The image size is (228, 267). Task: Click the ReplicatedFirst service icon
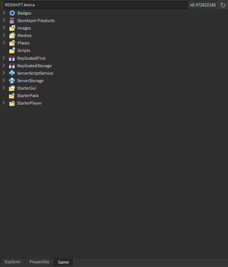12,58
